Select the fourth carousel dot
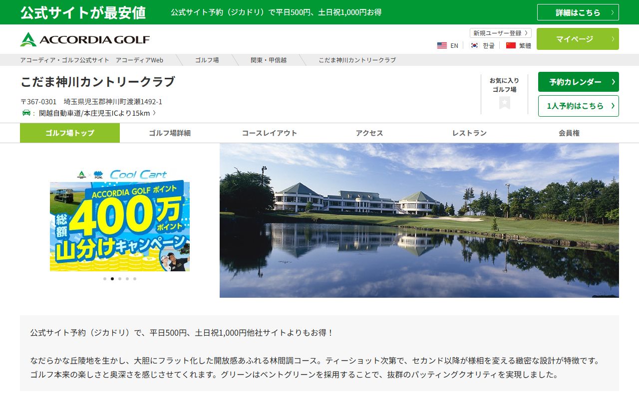 pyautogui.click(x=127, y=279)
